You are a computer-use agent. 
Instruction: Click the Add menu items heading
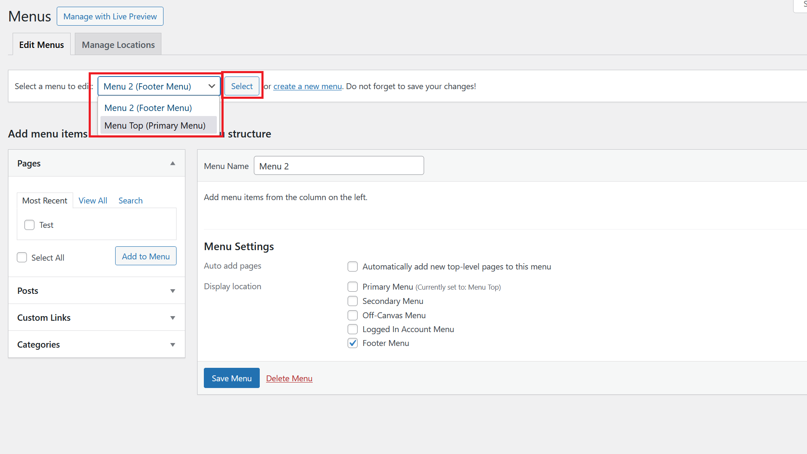pos(48,134)
